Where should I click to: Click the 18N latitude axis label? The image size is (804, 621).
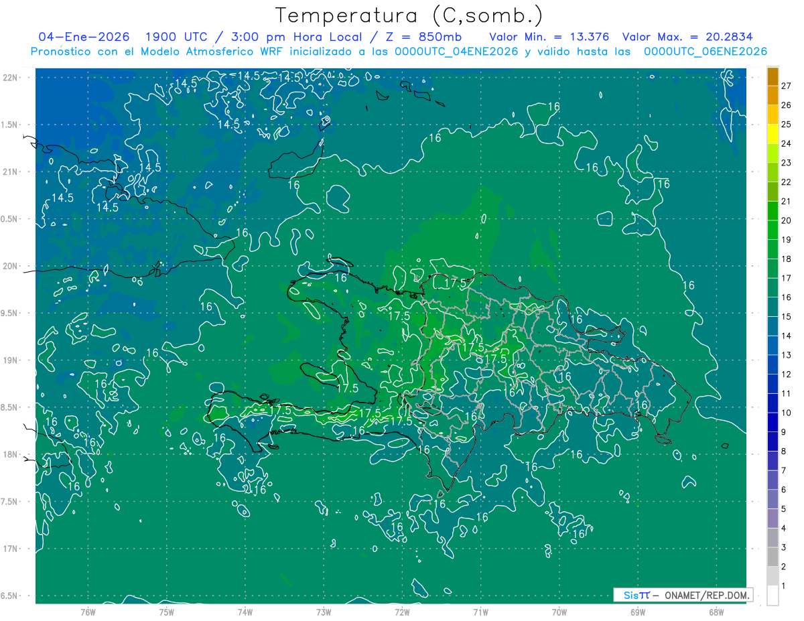(11, 455)
